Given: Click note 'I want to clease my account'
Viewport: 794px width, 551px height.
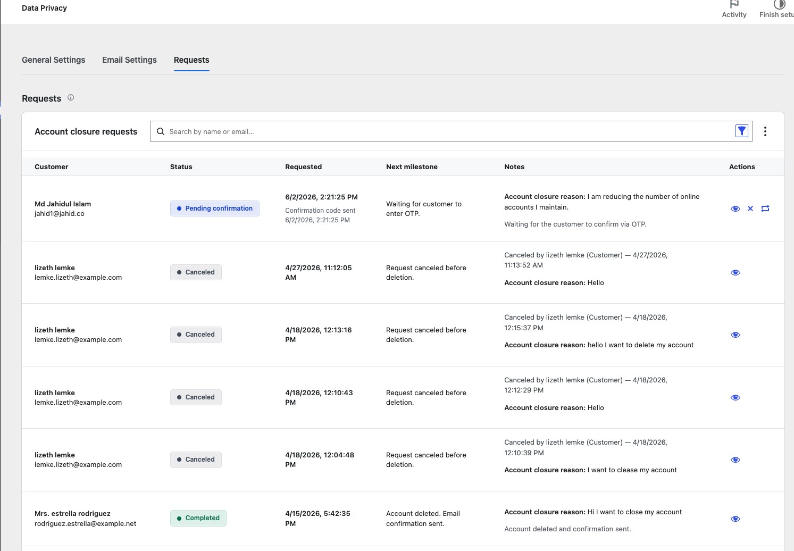Looking at the screenshot, I should coord(632,470).
